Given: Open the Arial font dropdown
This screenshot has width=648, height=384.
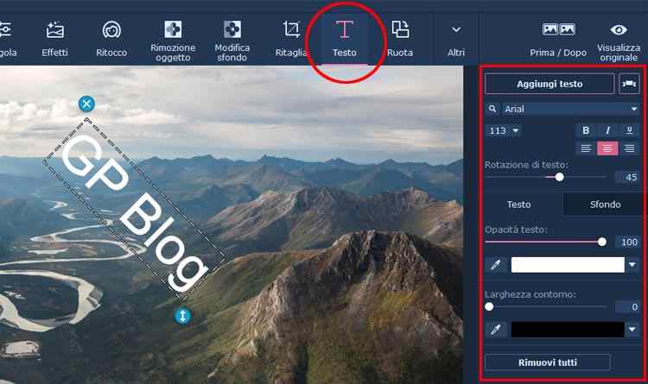Looking at the screenshot, I should coord(571,109).
